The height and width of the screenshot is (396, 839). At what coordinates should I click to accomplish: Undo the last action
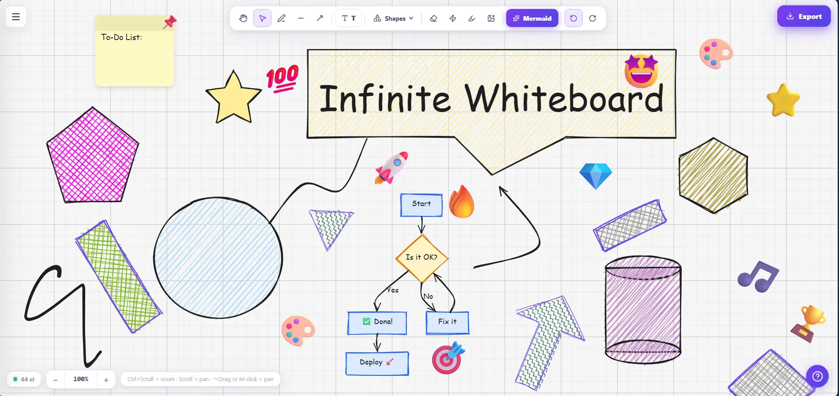point(574,18)
